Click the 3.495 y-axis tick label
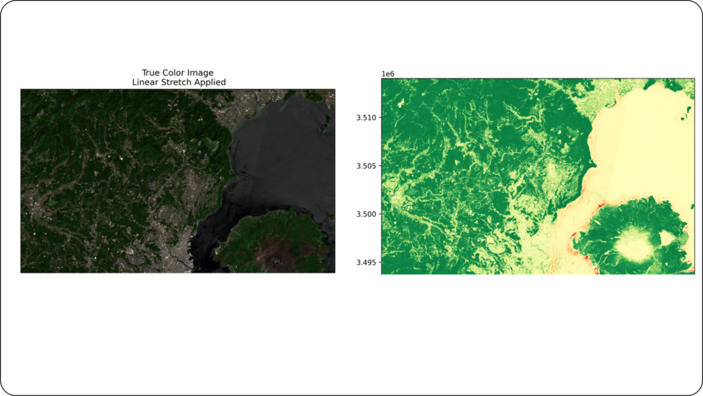Screen dimensions: 703x396 tap(367, 263)
